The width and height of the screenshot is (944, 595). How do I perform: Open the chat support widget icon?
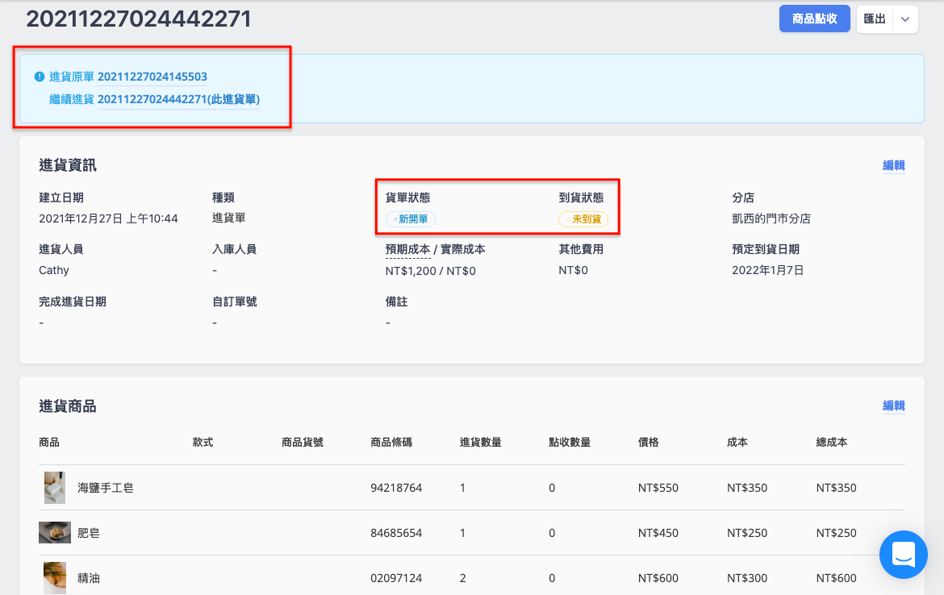click(903, 554)
